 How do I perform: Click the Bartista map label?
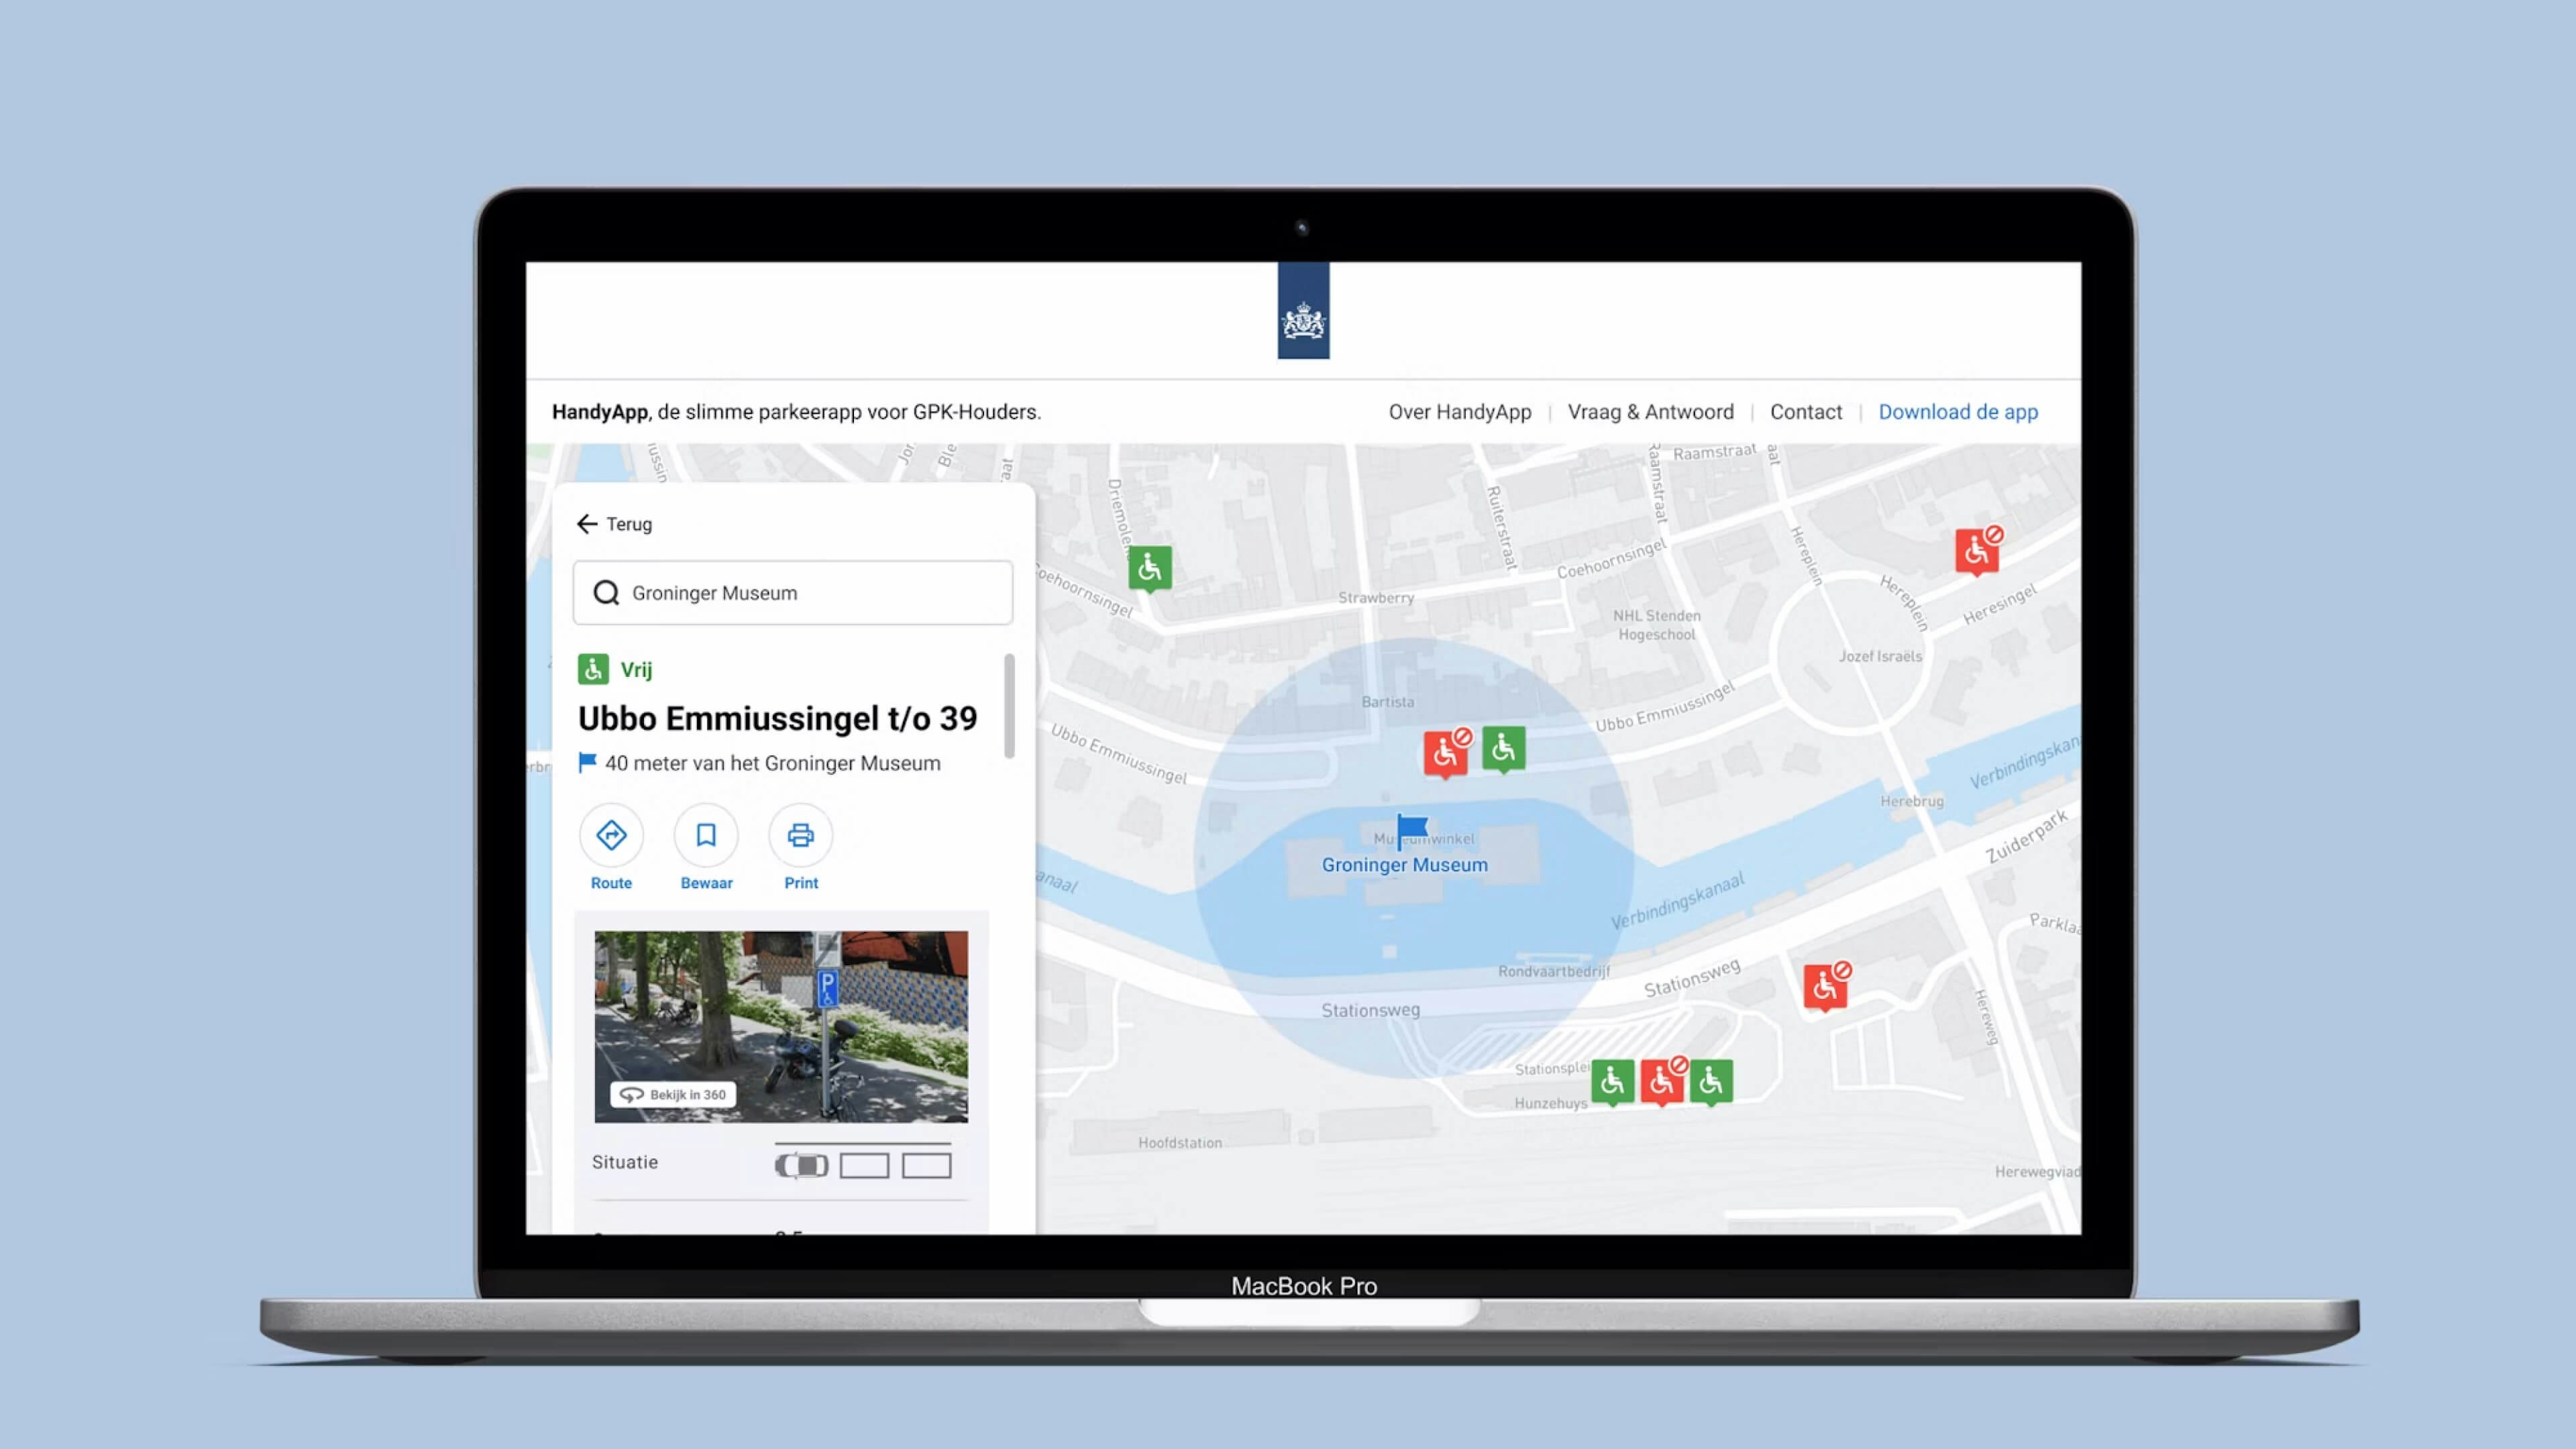(x=1388, y=702)
